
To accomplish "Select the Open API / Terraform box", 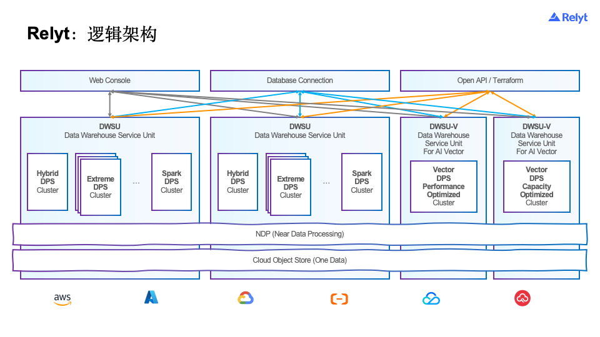I will pos(490,81).
